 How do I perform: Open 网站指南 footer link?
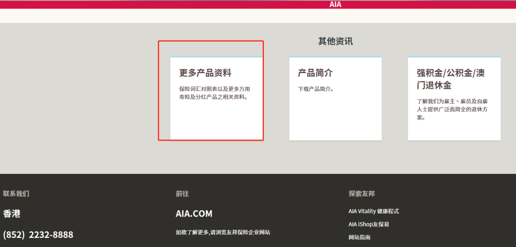[359, 237]
